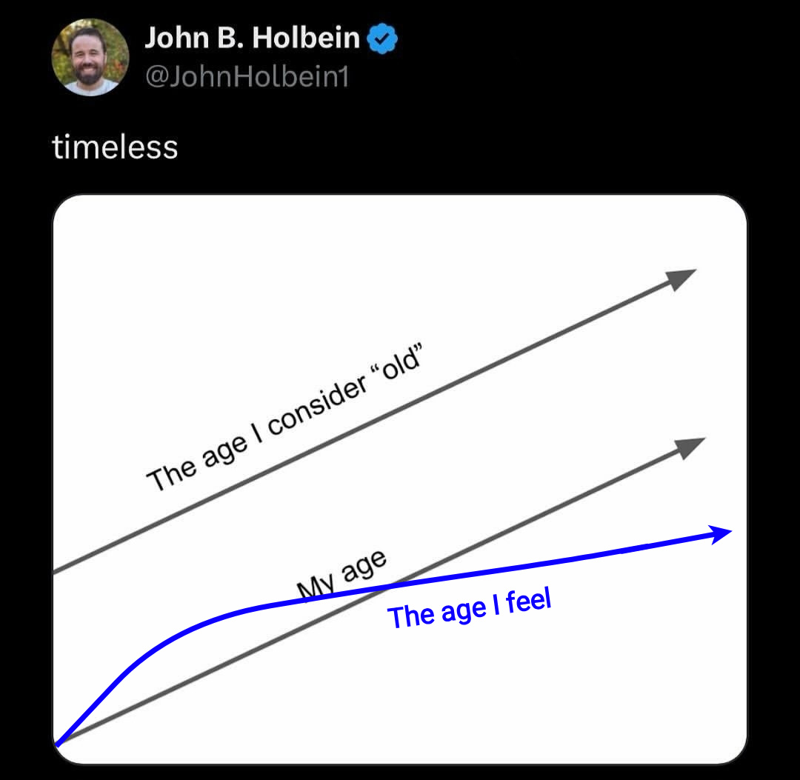Click the blue verified badge
Image resolution: width=800 pixels, height=780 pixels.
pos(384,39)
